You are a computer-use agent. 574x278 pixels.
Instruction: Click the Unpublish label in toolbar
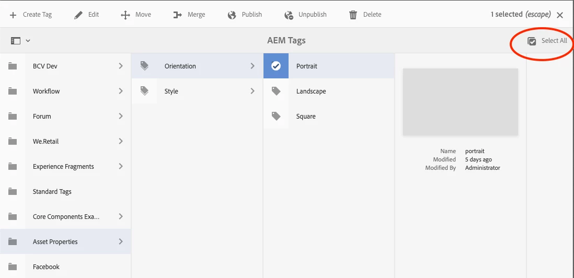(313, 15)
